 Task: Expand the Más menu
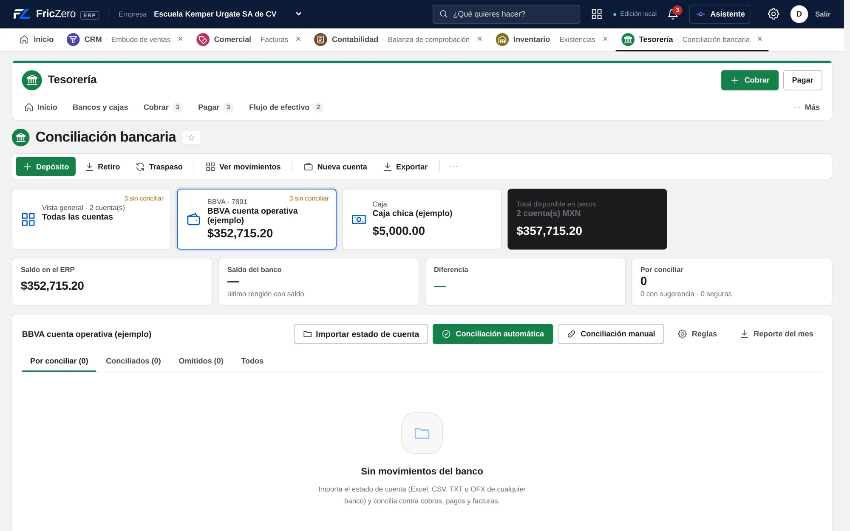806,107
